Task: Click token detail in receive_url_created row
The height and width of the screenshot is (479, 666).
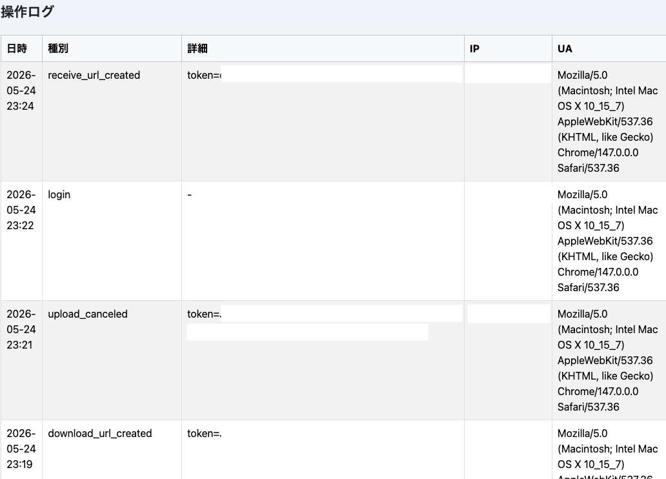Action: pos(205,76)
